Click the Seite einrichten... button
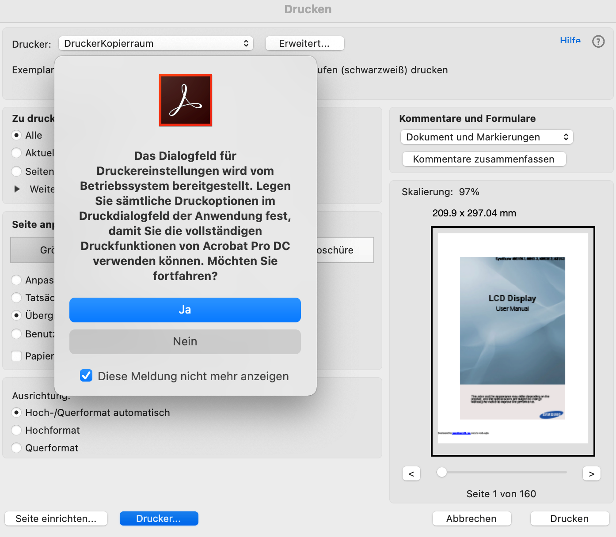The width and height of the screenshot is (616, 537). (56, 518)
